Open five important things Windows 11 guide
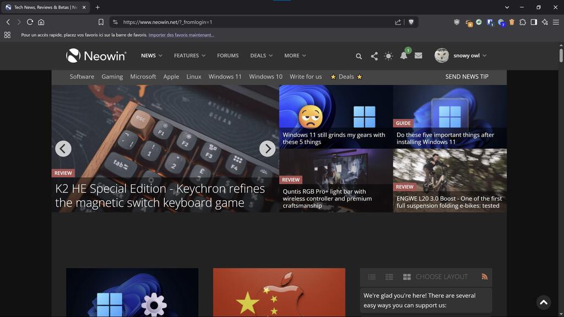 (x=445, y=138)
